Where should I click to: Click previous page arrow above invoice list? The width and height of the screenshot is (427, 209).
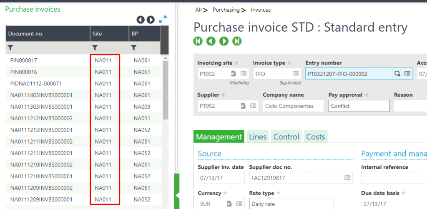[x=141, y=20]
